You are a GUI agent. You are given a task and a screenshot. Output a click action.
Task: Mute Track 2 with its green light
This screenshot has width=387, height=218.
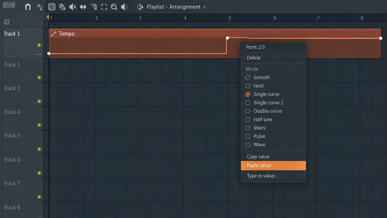tap(39, 77)
